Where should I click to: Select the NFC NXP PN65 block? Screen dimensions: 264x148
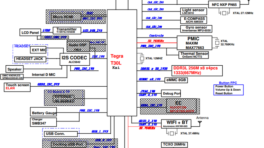(x=224, y=4)
